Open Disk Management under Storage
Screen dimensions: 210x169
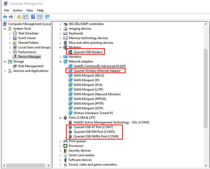pos(31,66)
